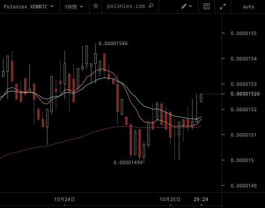The height and width of the screenshot is (208, 265).
Task: Select the pencil drawing tool
Action: tap(184, 6)
